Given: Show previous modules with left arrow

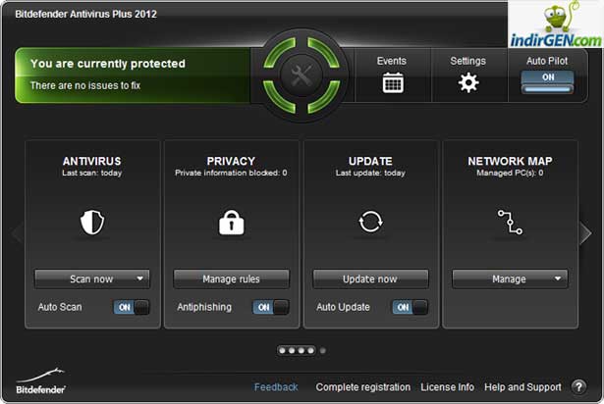Looking at the screenshot, I should pyautogui.click(x=17, y=233).
